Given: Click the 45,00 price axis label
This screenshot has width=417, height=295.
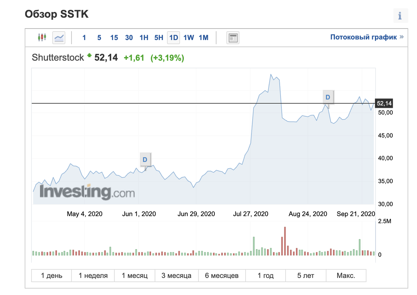Looking at the screenshot, I should pyautogui.click(x=385, y=135).
